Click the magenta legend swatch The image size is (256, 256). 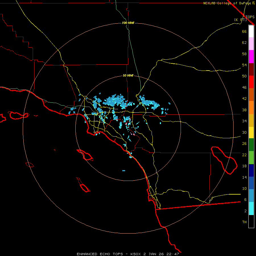(x=251, y=57)
